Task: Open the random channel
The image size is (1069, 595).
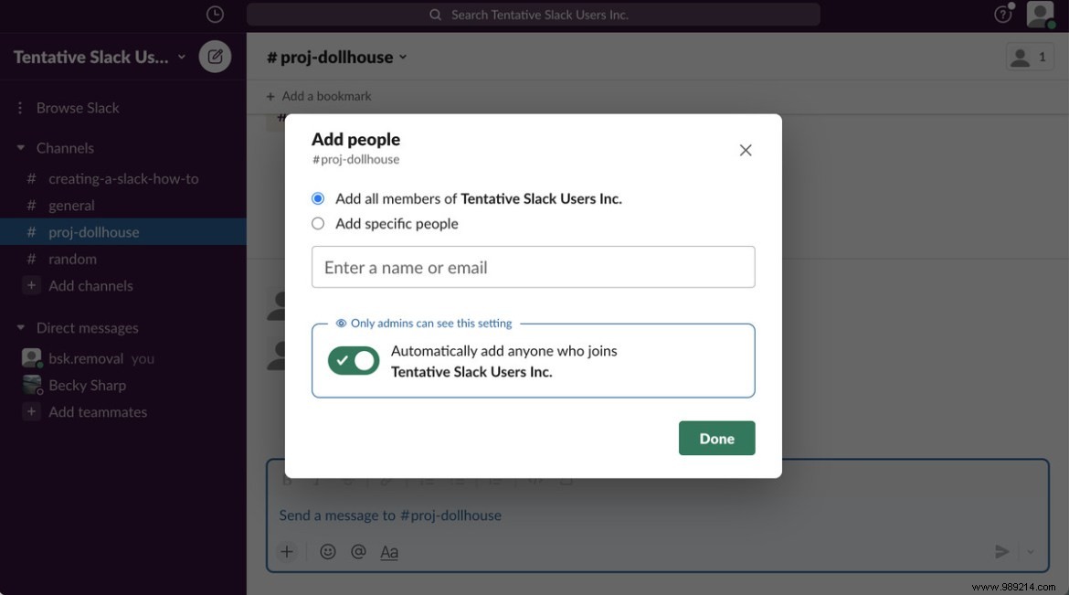Action: tap(72, 259)
